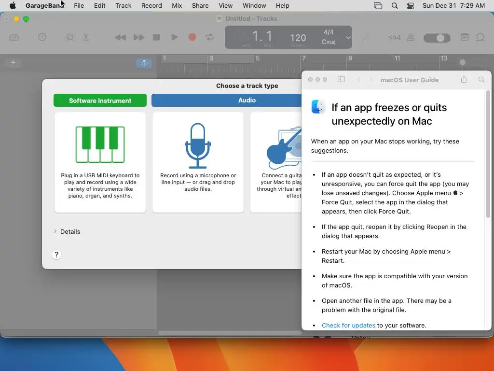Open the Loop Browser icon
Image resolution: width=494 pixels, height=371 pixels.
tap(480, 37)
